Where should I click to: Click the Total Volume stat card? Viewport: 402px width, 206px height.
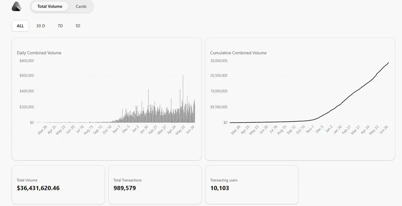click(58, 185)
